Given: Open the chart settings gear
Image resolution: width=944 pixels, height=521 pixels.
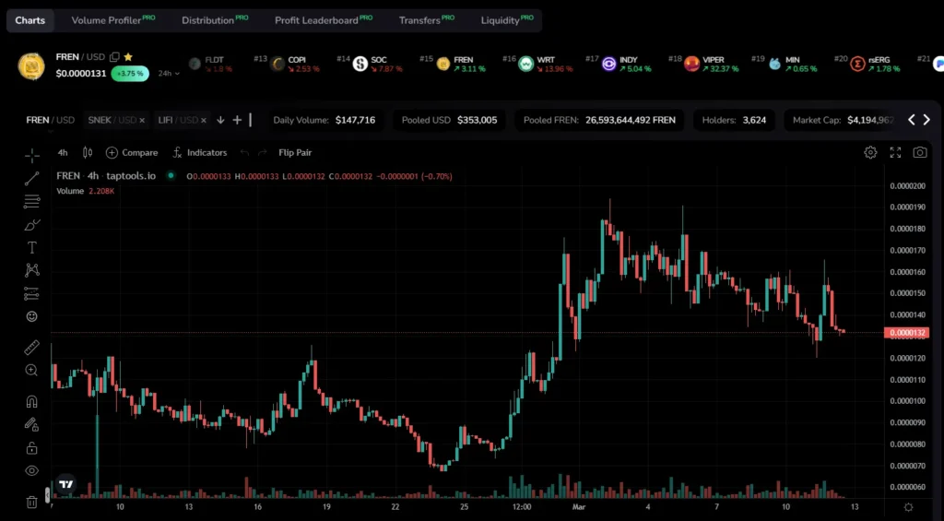Looking at the screenshot, I should pos(870,152).
